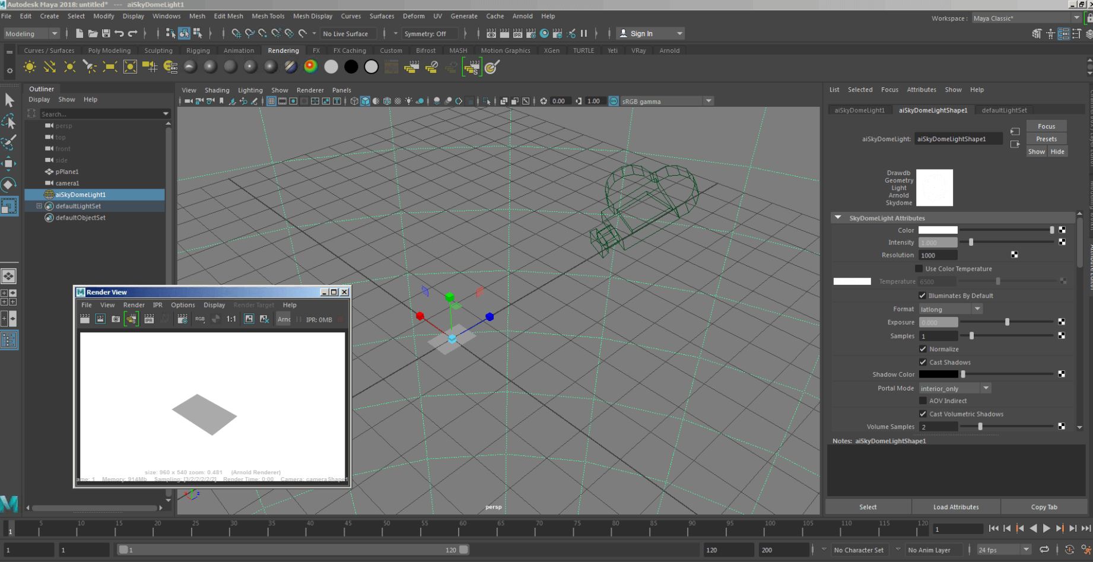Click the Intensity attribute map checker button
Viewport: 1093px width, 562px height.
tap(1062, 242)
